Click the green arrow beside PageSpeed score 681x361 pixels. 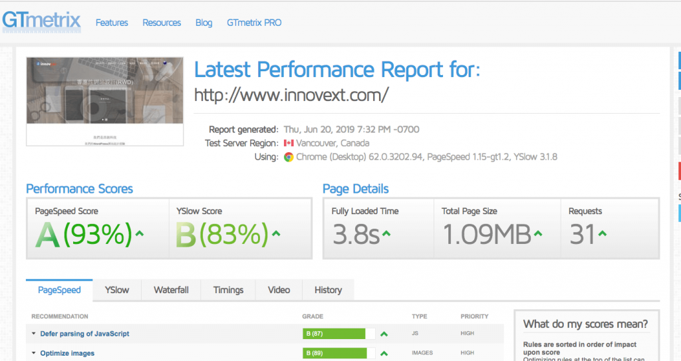[x=139, y=234]
